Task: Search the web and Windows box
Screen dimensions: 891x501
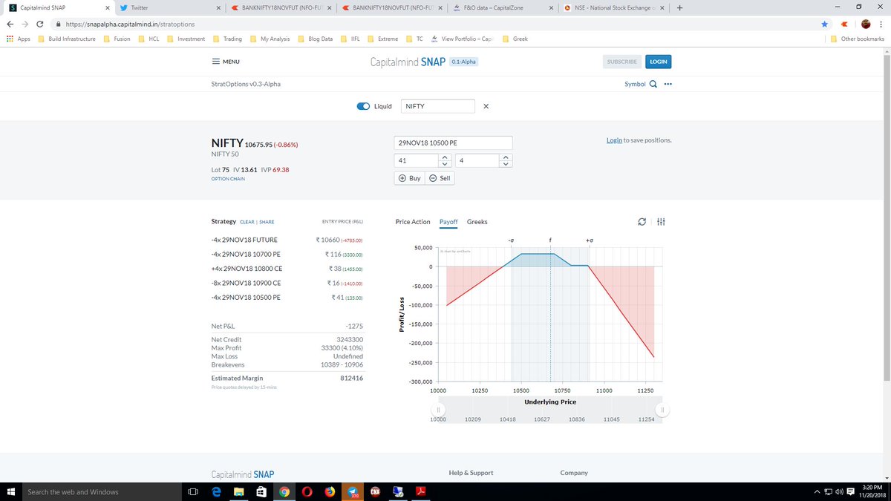Action: click(x=102, y=491)
